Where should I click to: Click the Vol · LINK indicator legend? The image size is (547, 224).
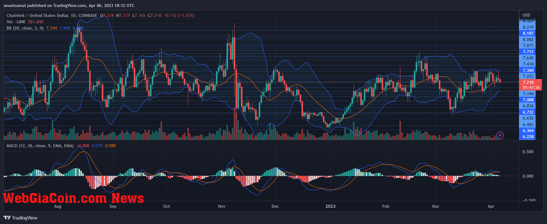point(16,22)
